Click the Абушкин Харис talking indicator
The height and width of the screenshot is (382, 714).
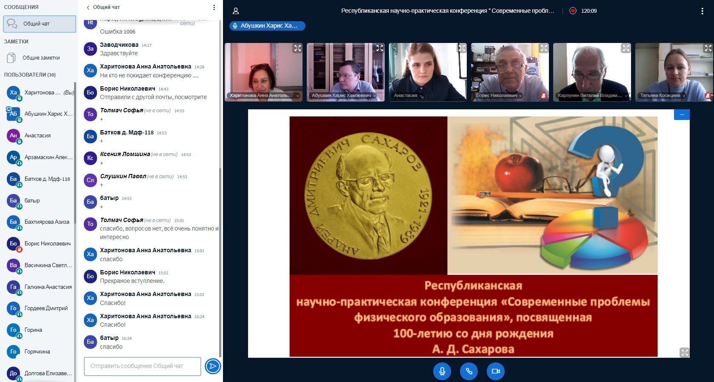[267, 26]
